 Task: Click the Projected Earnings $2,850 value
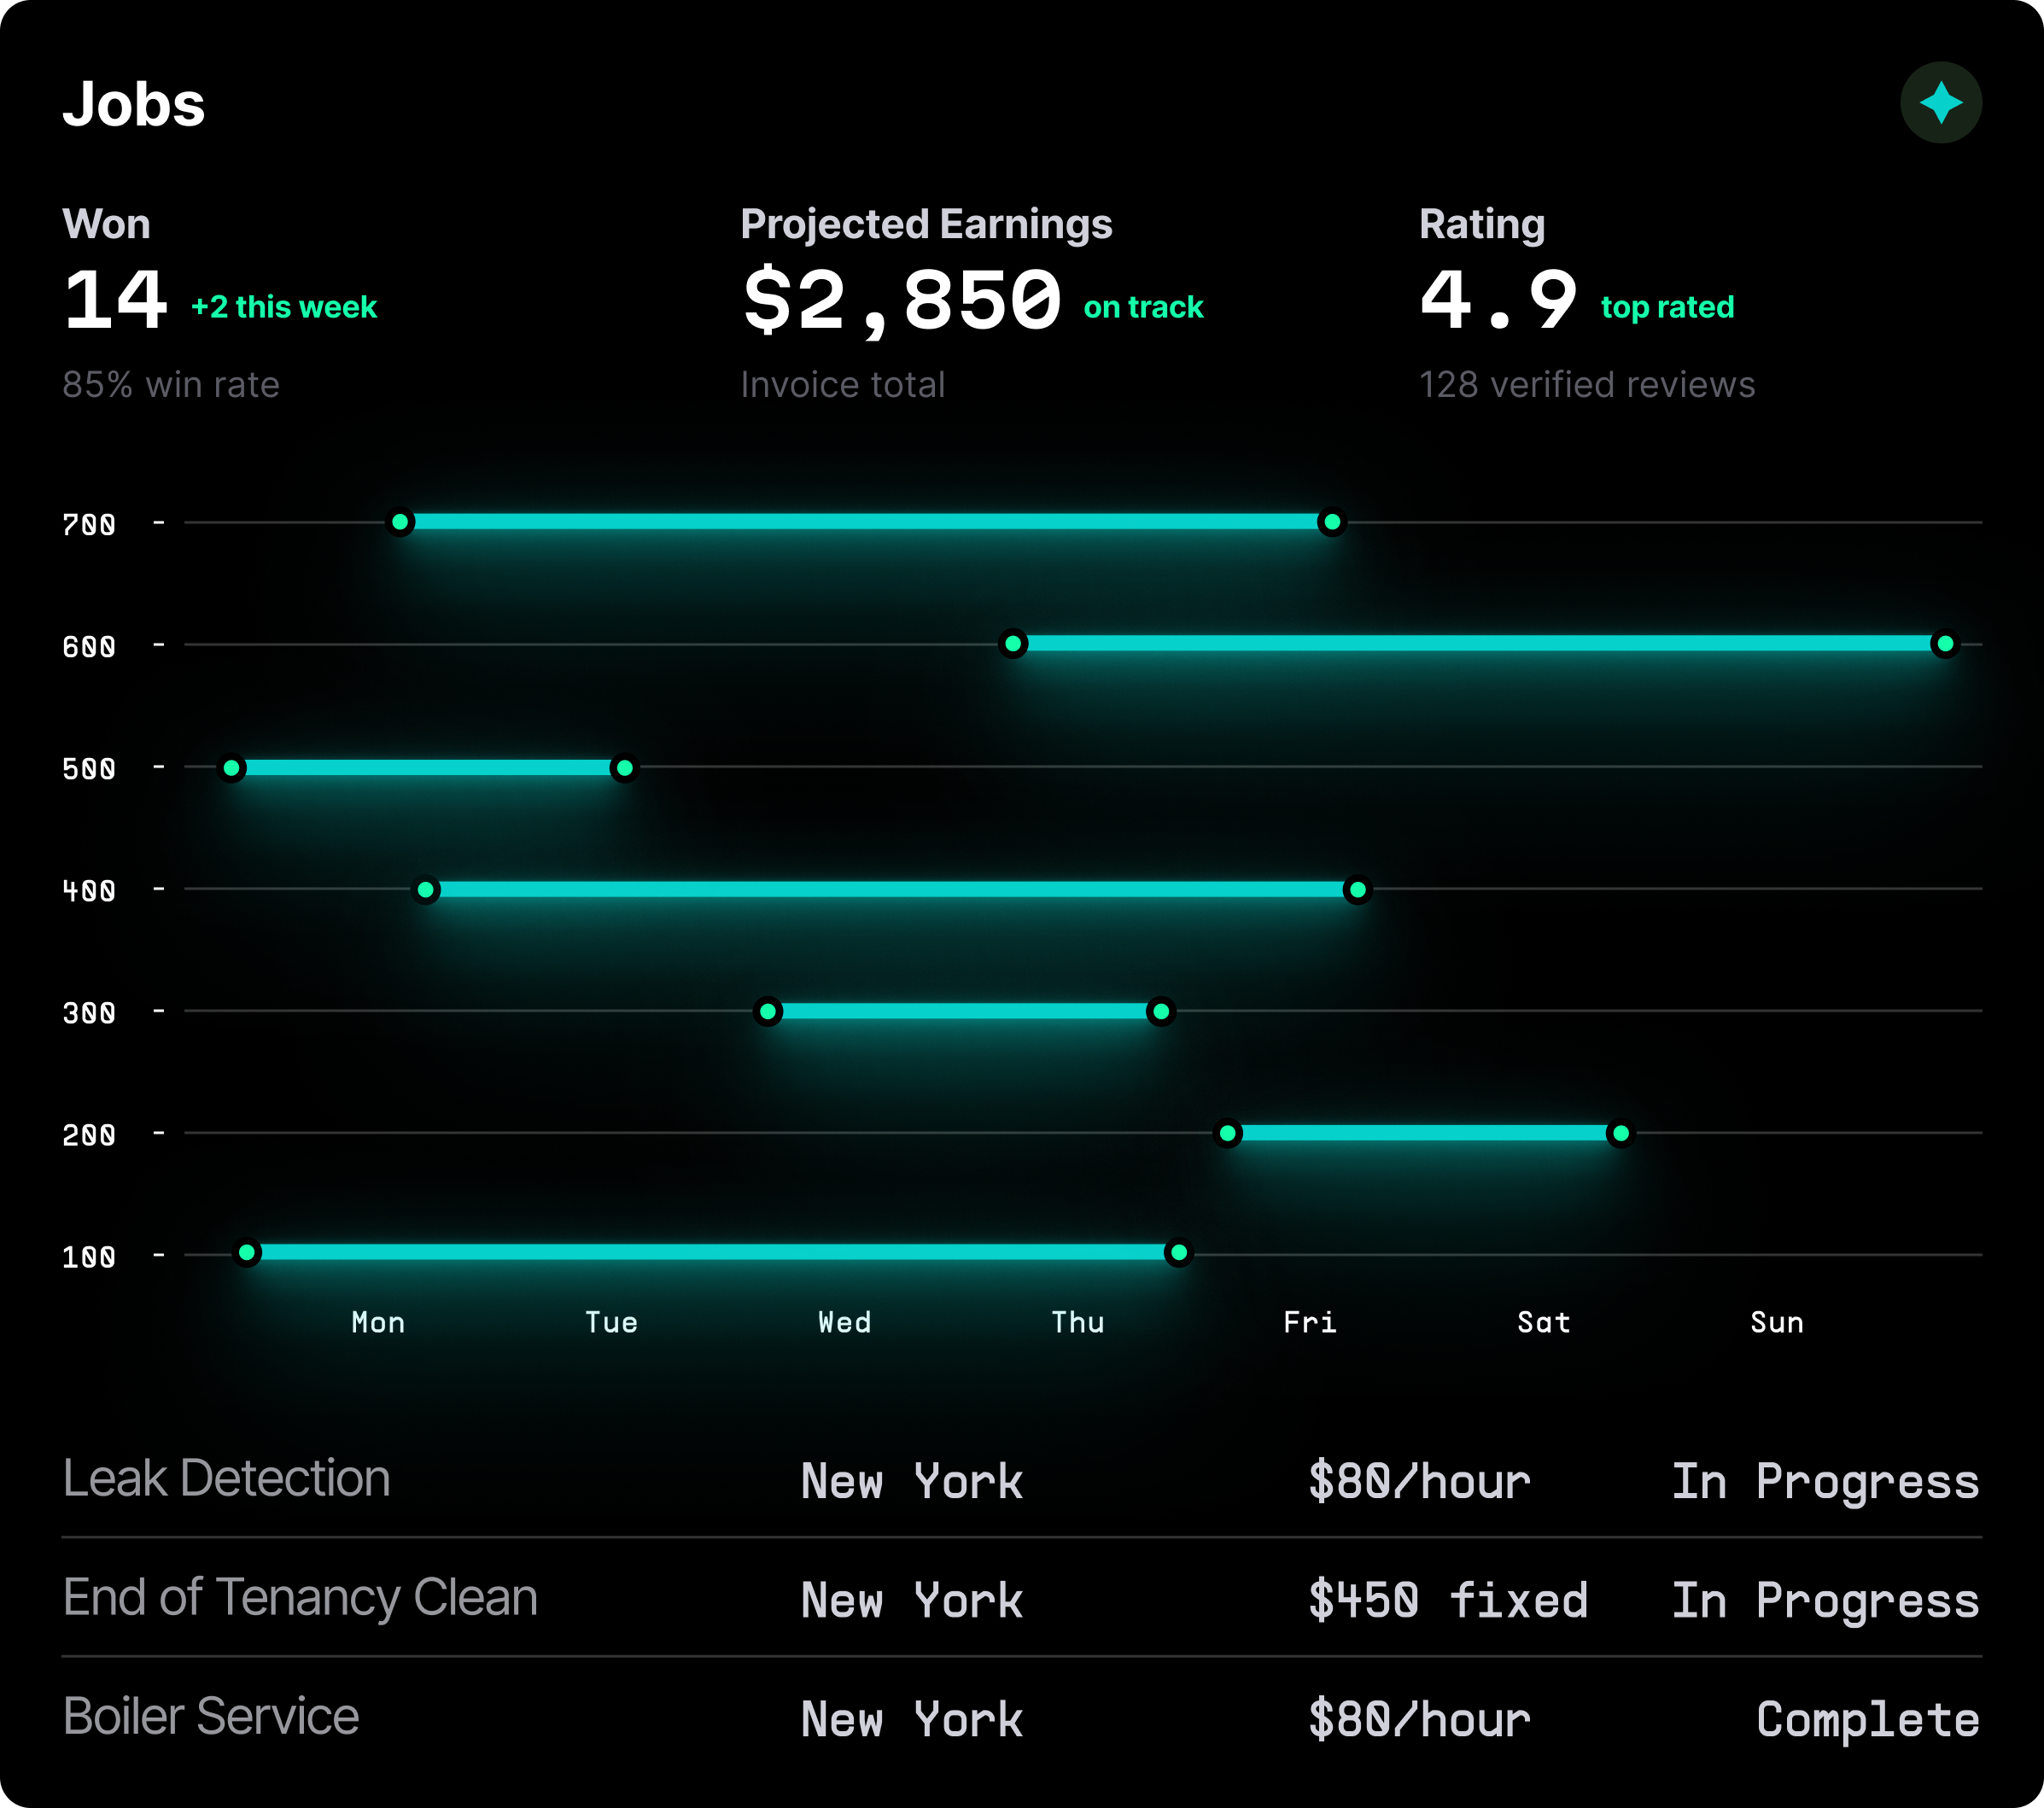tap(902, 300)
